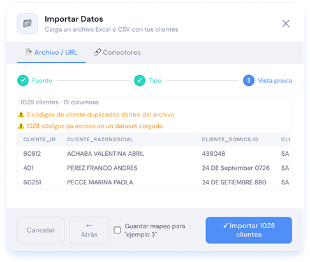Click the CLIENTE_ID column header
The height and width of the screenshot is (262, 310).
pos(40,139)
